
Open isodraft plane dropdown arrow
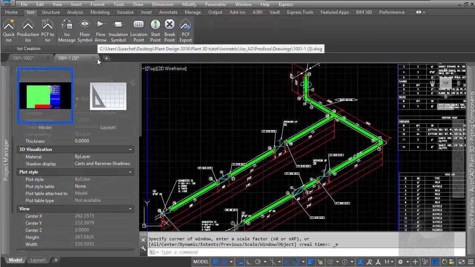(x=279, y=261)
